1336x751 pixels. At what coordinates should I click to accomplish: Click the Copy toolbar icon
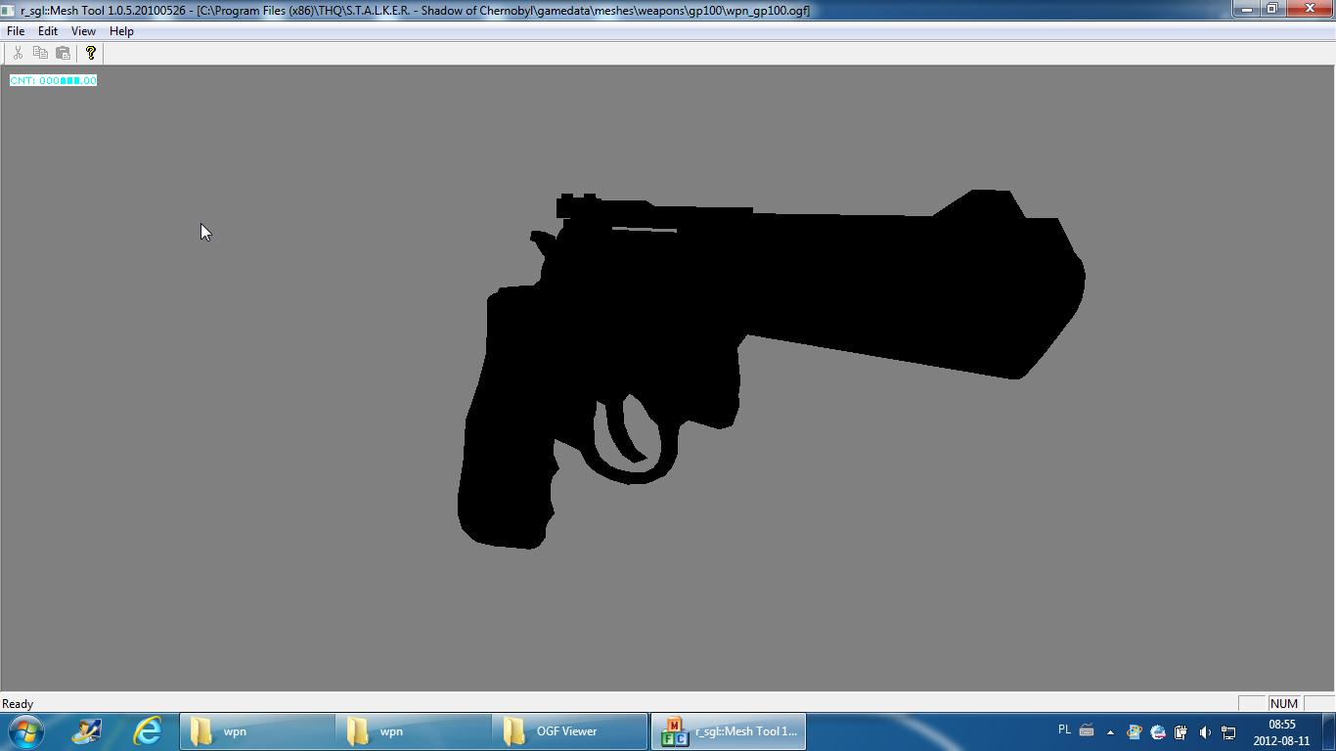40,53
